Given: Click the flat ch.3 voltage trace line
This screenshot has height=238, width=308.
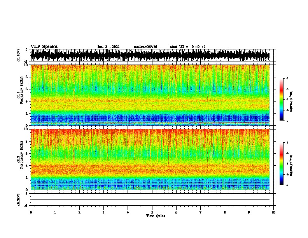Looking at the screenshot, I should 150,200.
